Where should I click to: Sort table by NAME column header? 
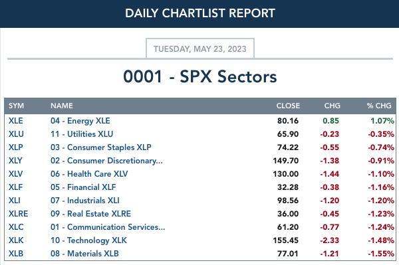62,106
